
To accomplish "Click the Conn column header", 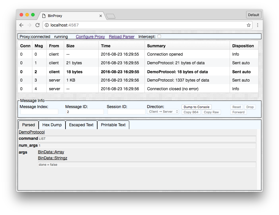I will tap(25, 46).
